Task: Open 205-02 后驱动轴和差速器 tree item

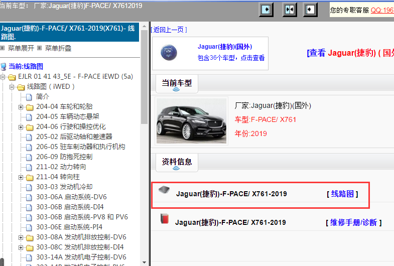Action: point(74,137)
